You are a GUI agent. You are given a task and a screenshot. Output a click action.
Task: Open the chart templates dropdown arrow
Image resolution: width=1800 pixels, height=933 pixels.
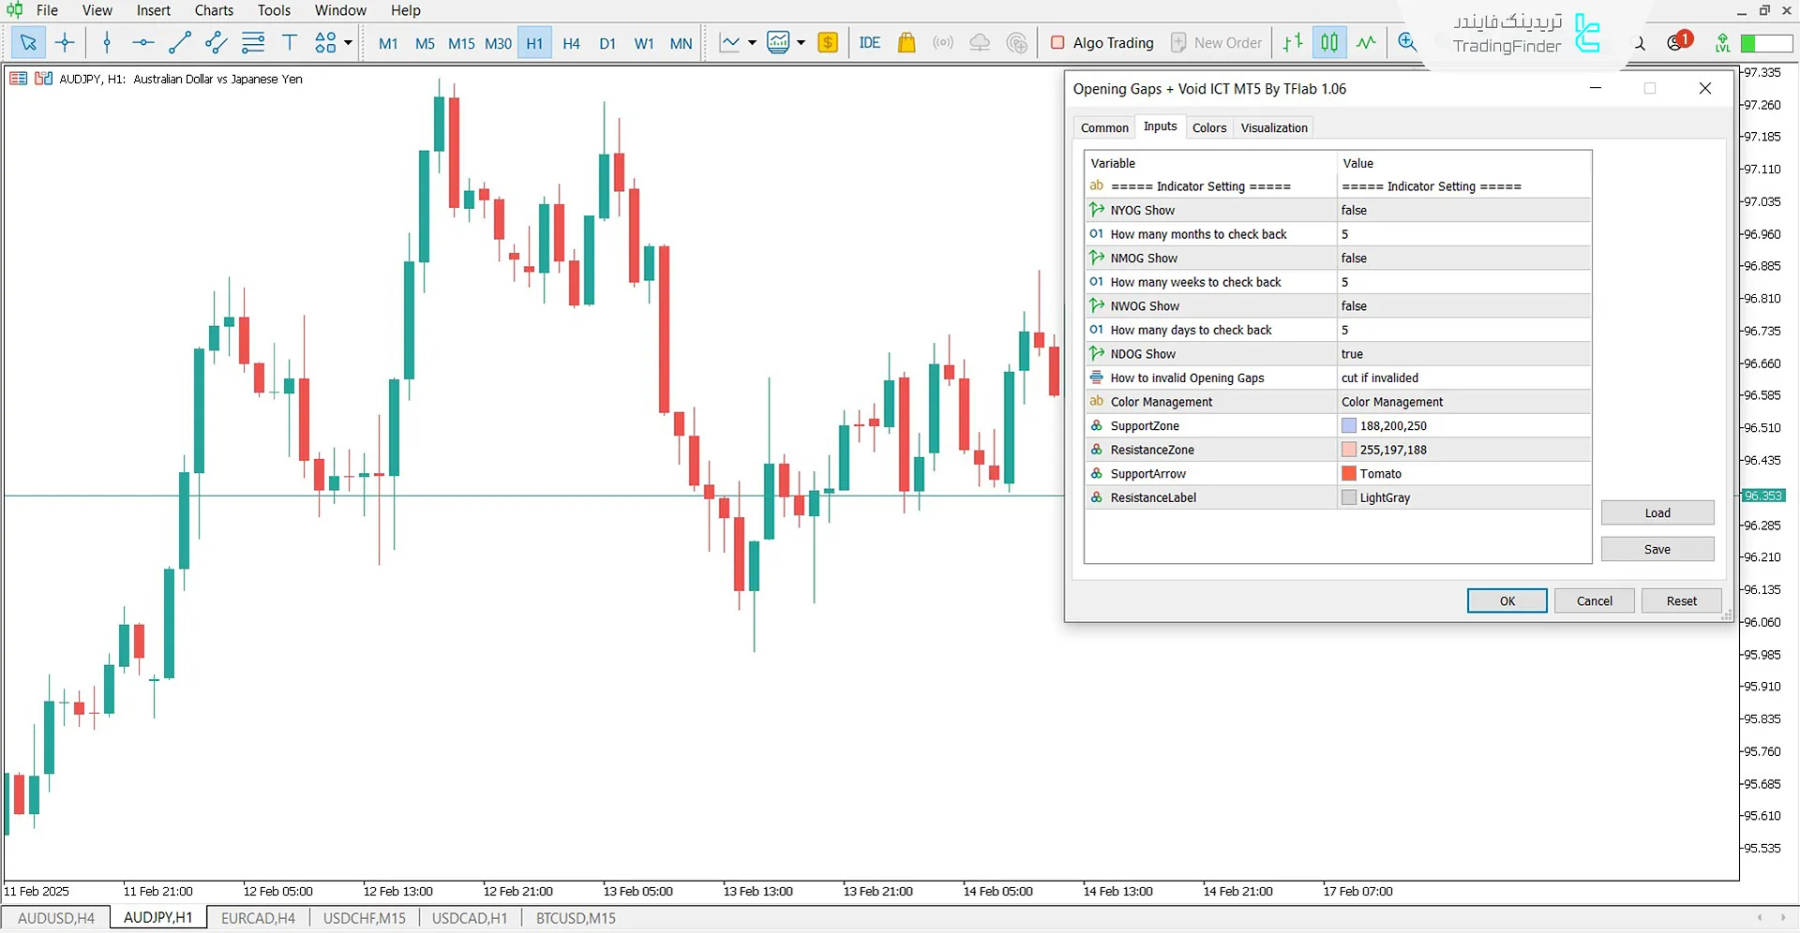[801, 42]
